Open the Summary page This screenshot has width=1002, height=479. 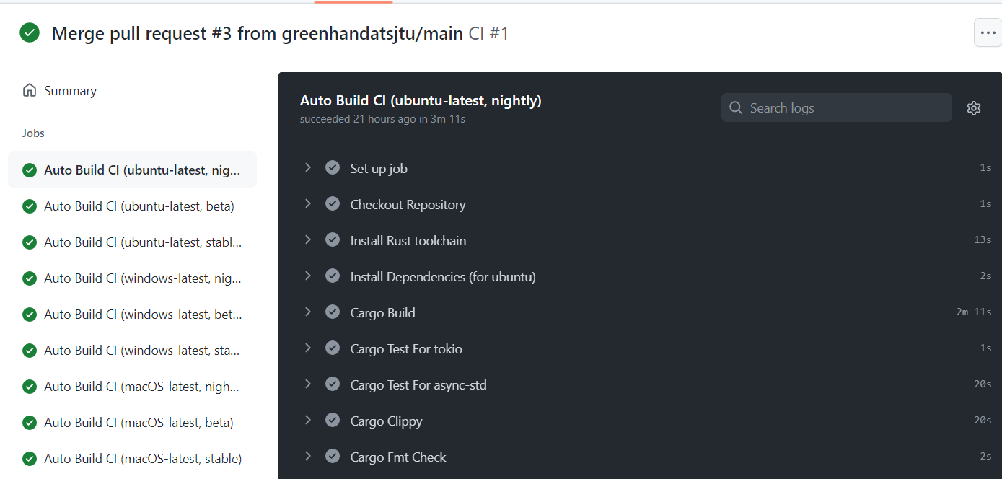[x=69, y=89]
